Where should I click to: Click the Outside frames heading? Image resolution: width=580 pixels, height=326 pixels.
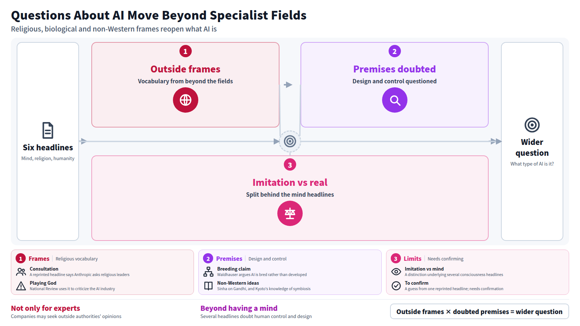[186, 69]
